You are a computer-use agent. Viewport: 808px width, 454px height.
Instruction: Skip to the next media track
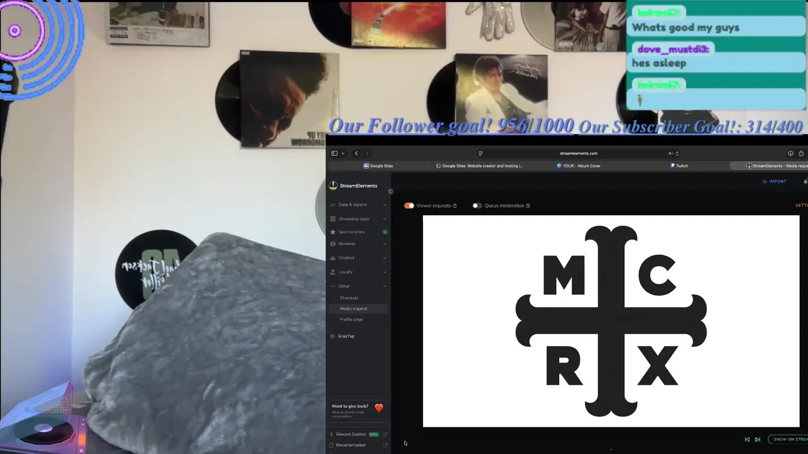coord(757,439)
